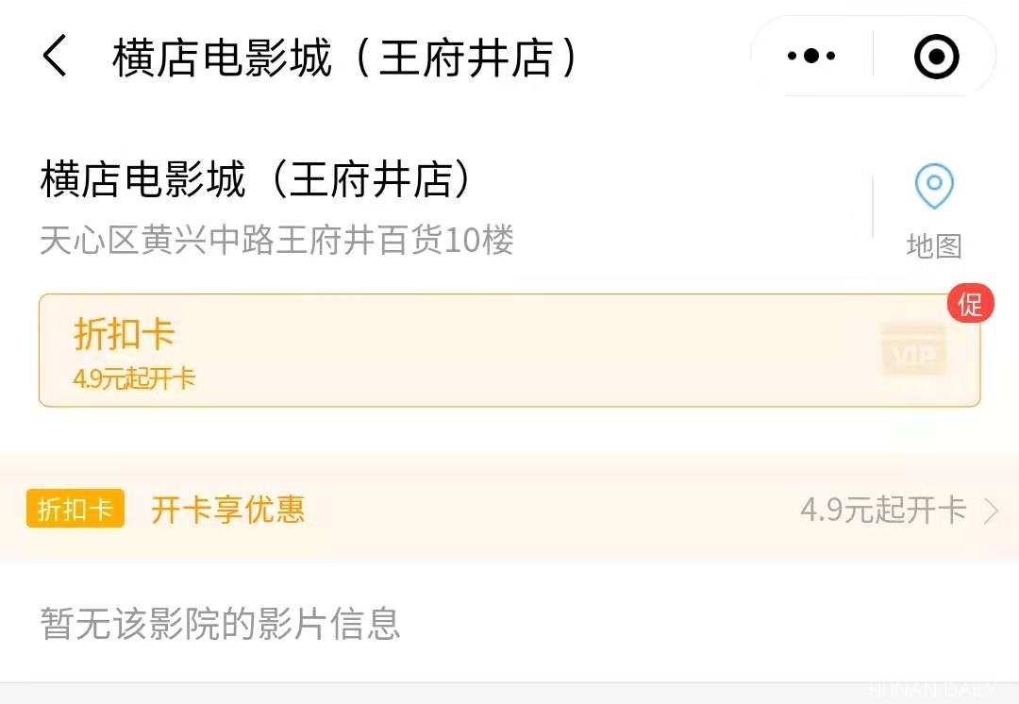Click the 暂无该影院的影片信息 message
This screenshot has height=704, width=1019.
220,624
